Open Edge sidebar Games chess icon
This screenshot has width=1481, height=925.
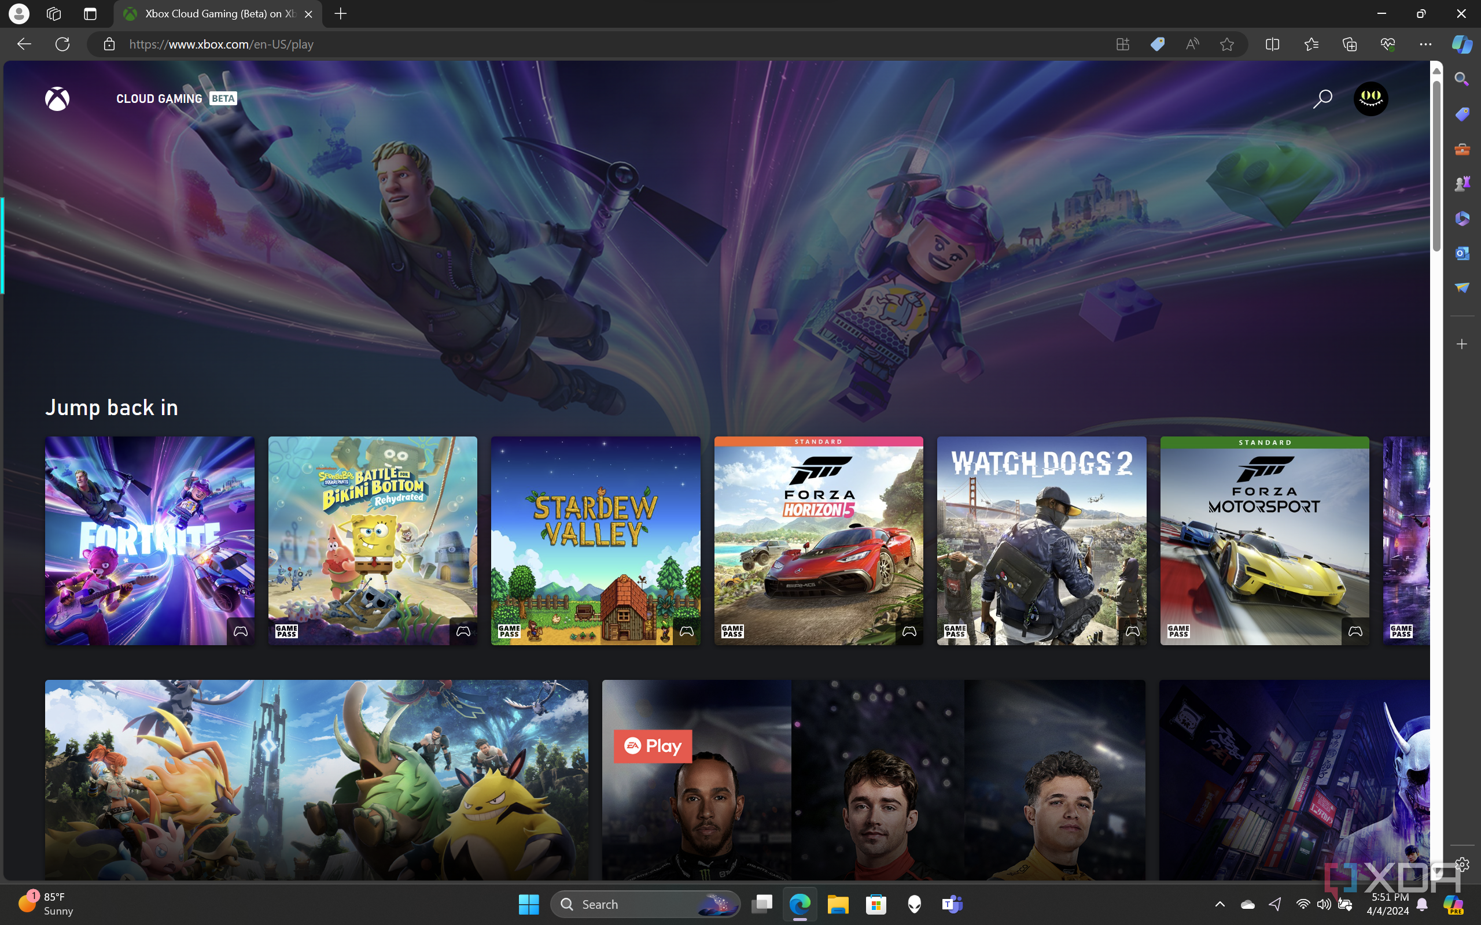click(x=1461, y=183)
